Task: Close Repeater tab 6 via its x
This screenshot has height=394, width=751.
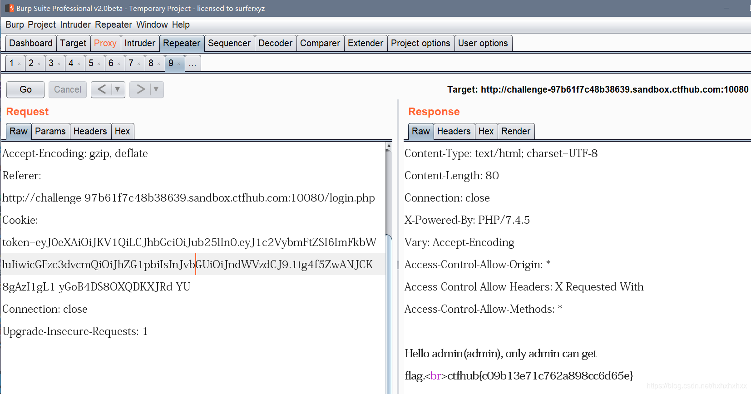Action: [x=119, y=64]
